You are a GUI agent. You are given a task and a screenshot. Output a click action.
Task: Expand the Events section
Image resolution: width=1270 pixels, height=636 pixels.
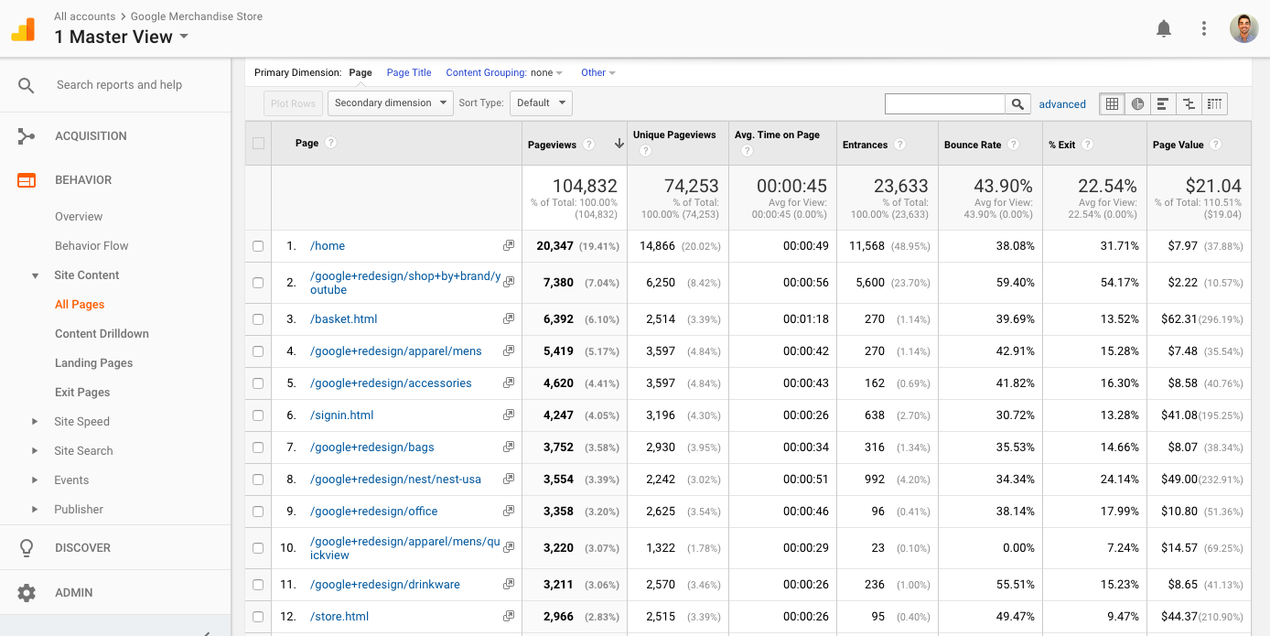click(35, 480)
